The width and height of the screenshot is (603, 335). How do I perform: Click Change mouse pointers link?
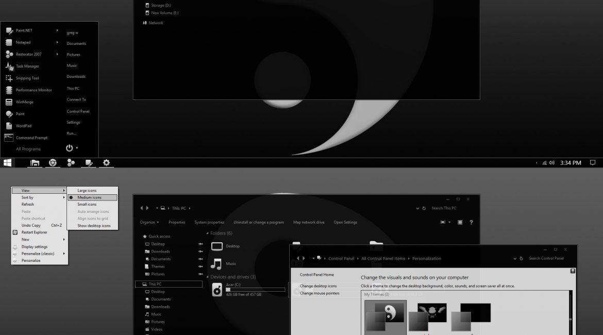pos(320,293)
